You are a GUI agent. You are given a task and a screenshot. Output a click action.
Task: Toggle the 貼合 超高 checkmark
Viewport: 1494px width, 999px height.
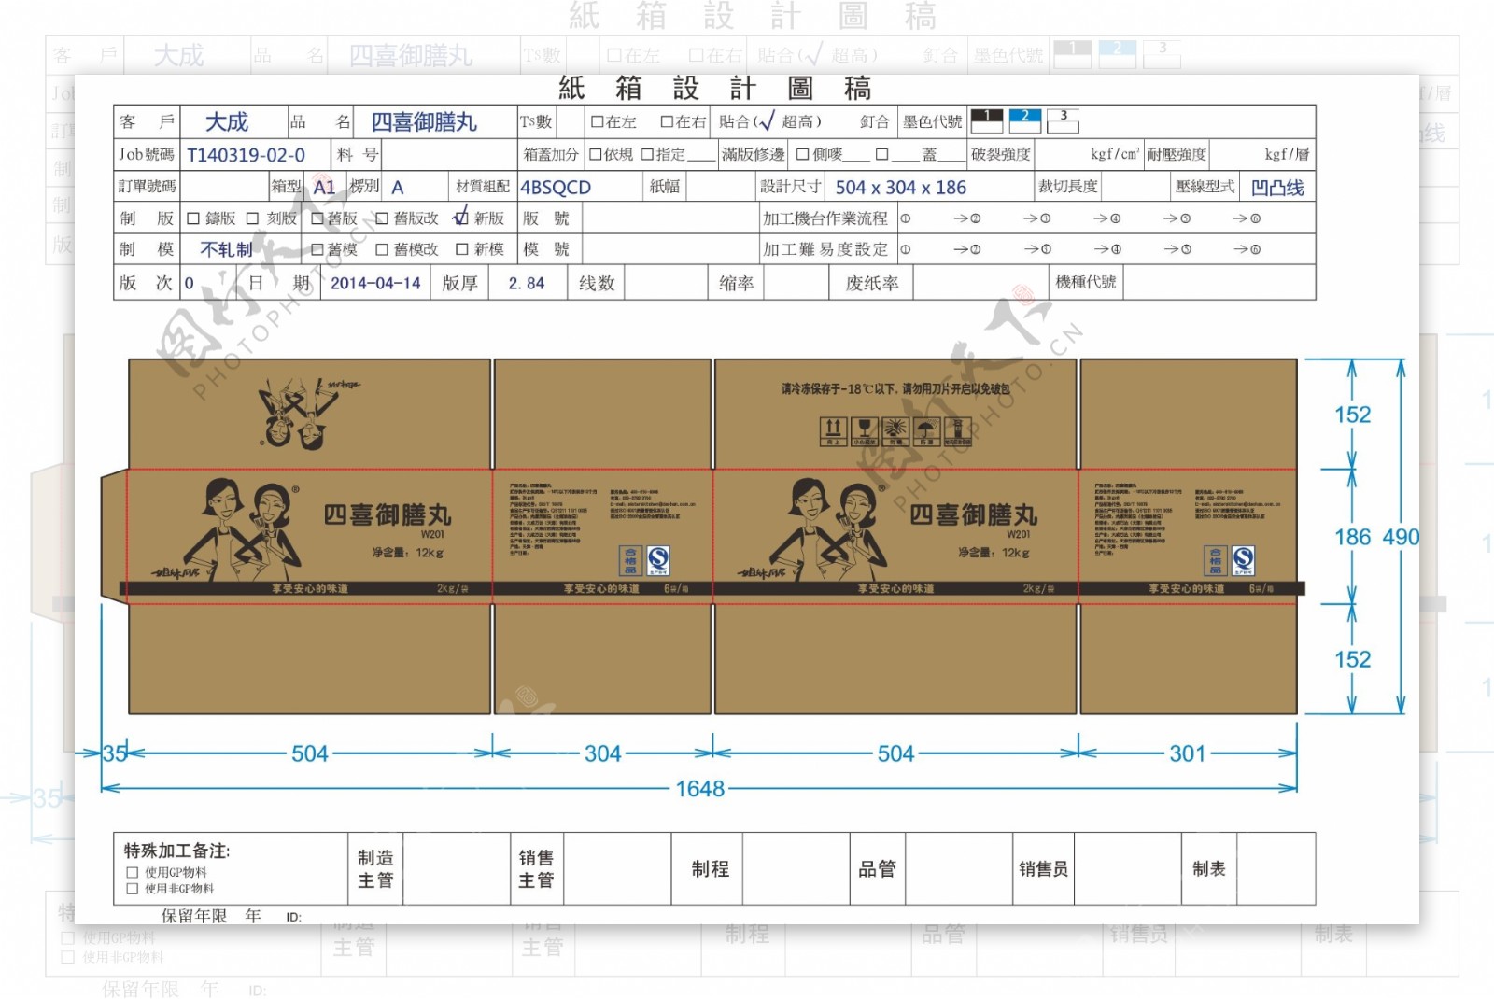point(767,121)
